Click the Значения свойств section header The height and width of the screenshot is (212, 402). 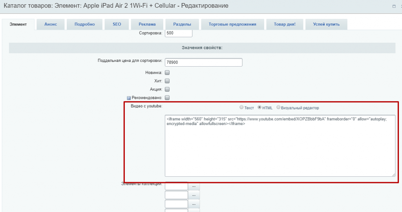coord(202,48)
